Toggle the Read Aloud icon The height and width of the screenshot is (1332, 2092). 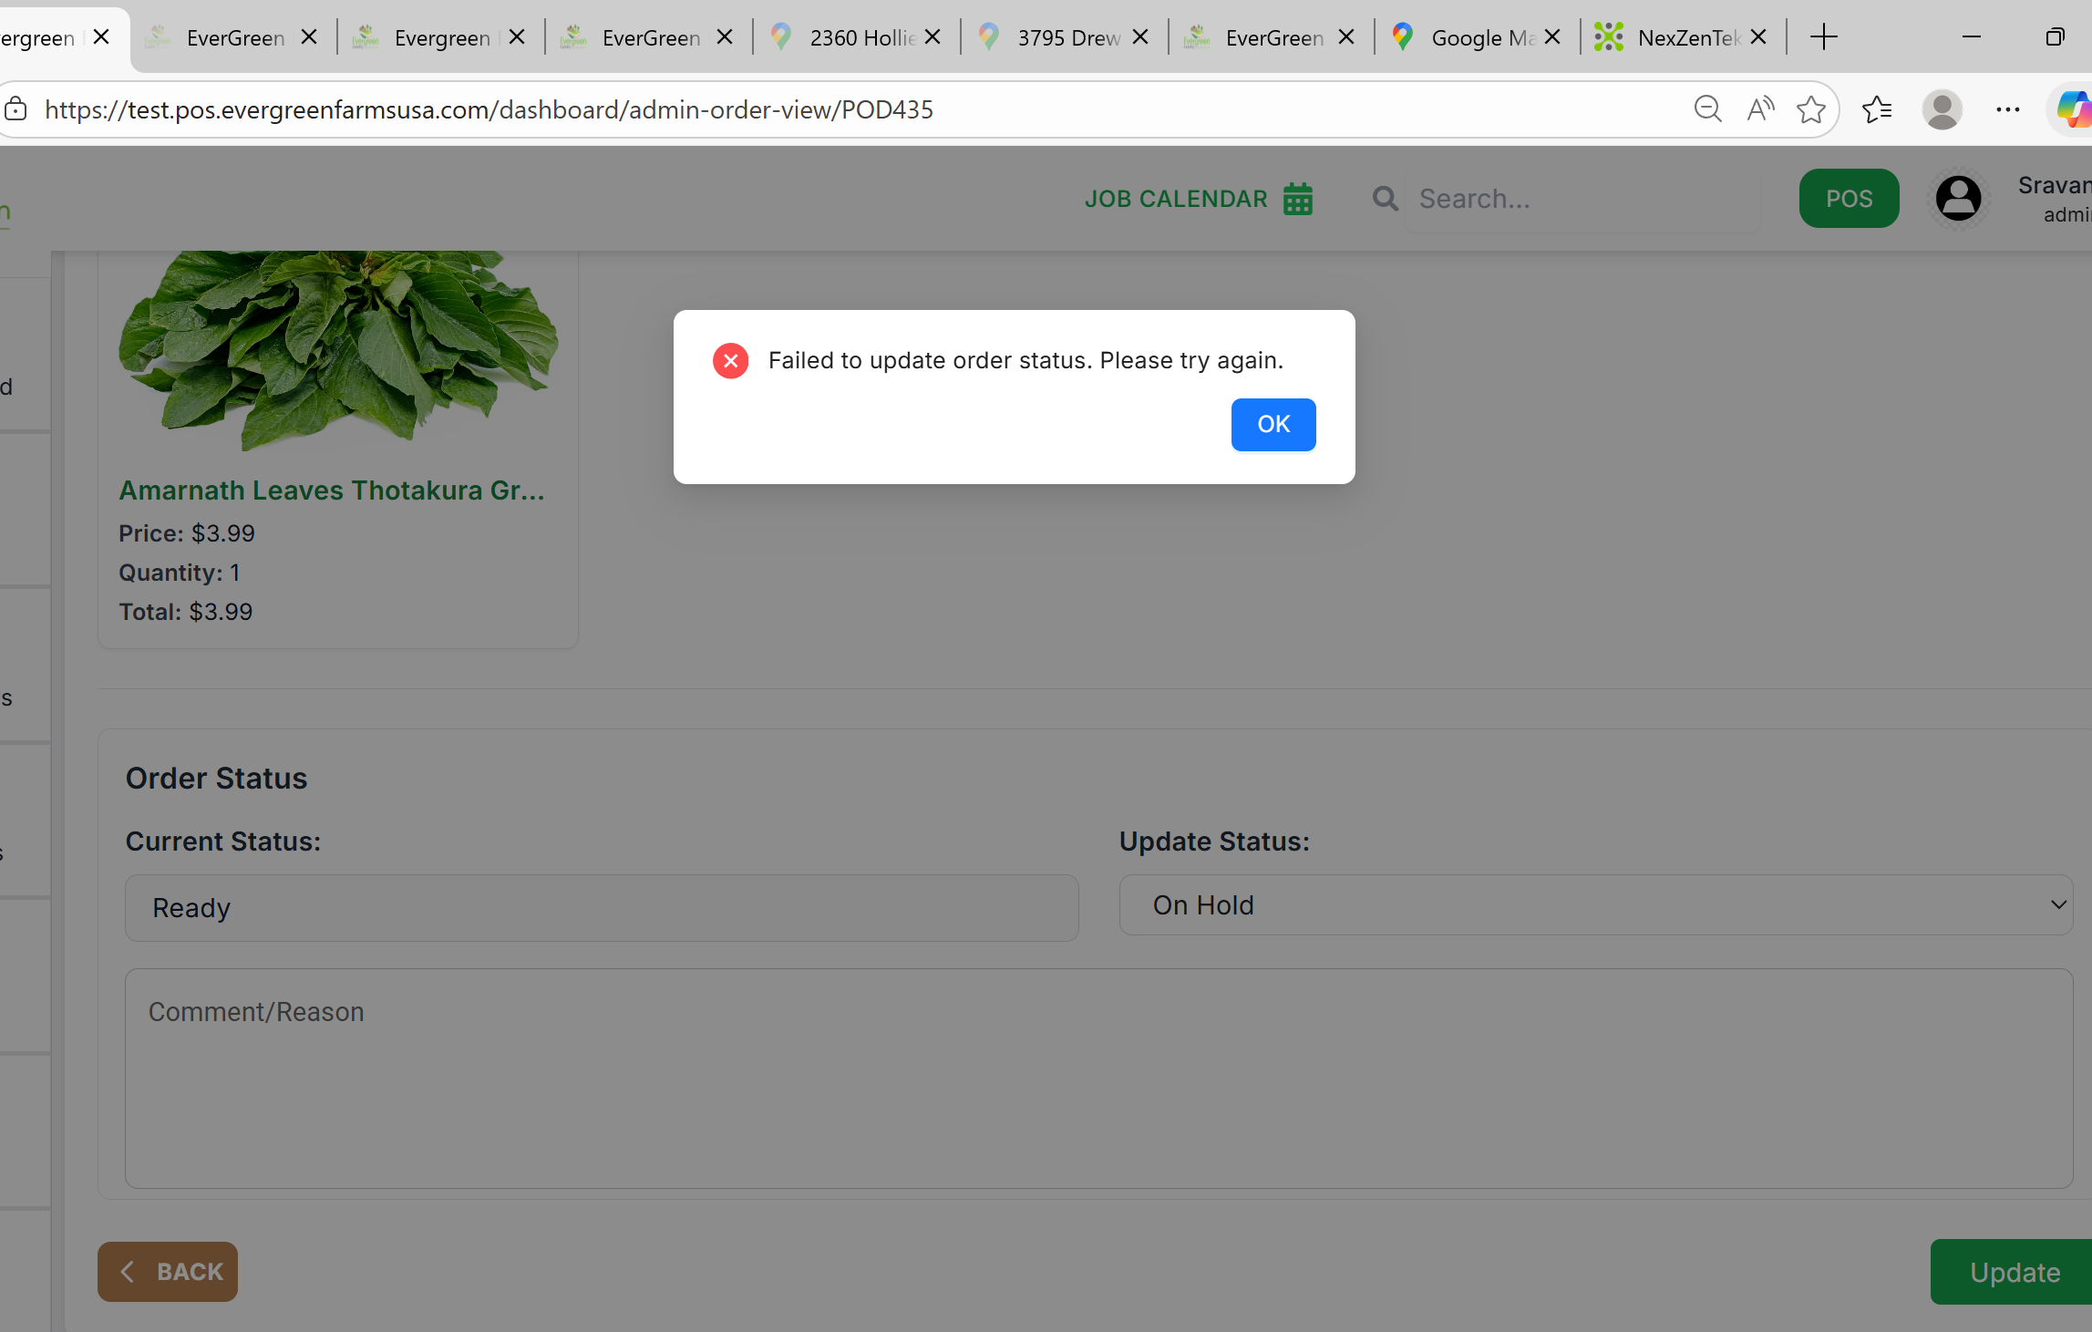[x=1760, y=109]
